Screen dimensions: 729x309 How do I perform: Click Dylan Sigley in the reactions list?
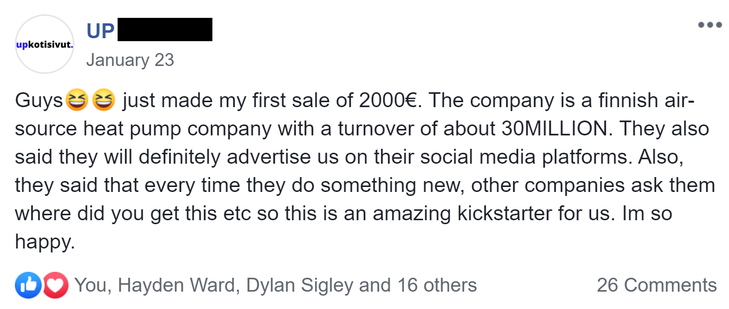300,285
